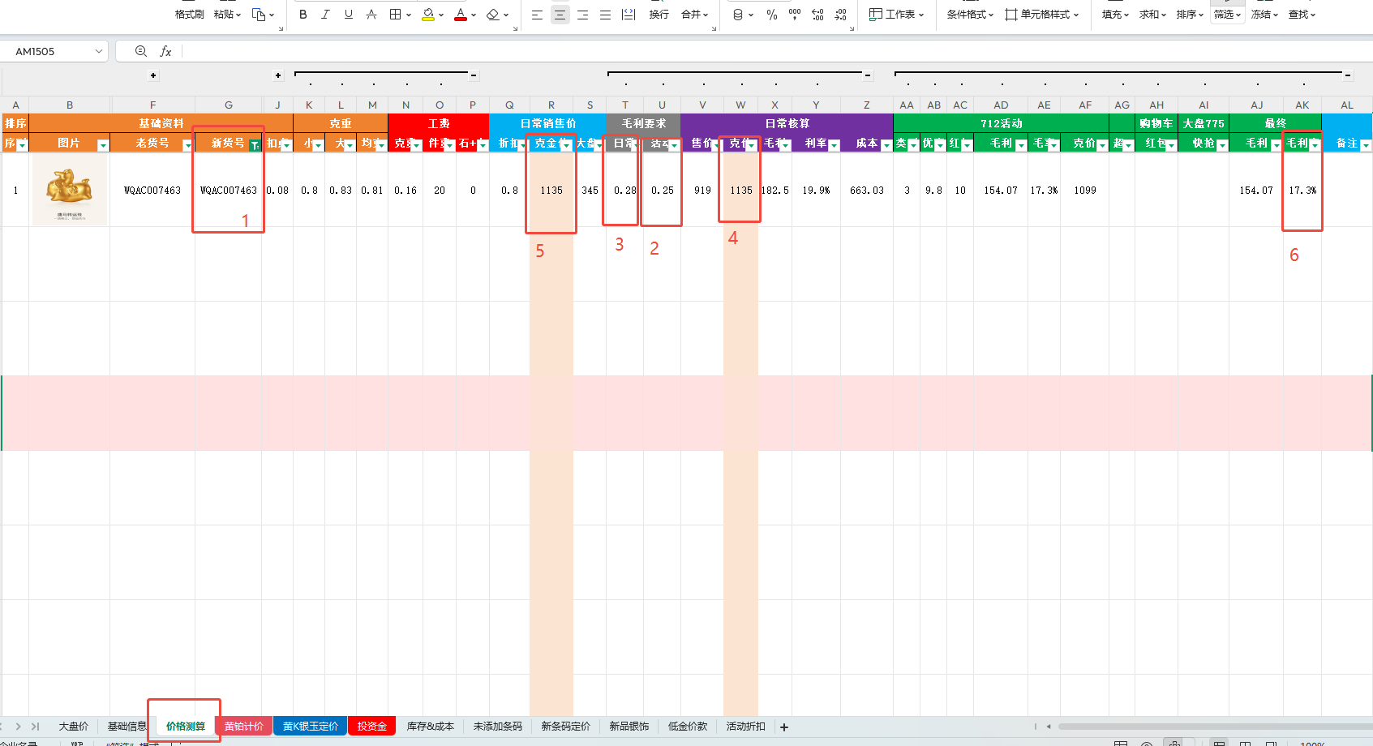Viewport: 1373px width, 746px height.
Task: Click the yellow fill color icon
Action: 427,15
